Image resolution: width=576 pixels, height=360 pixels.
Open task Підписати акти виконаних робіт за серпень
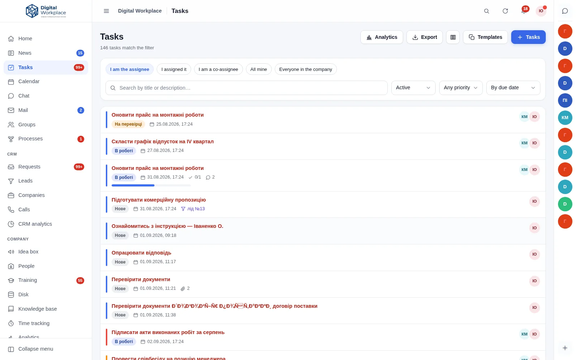pos(168,332)
